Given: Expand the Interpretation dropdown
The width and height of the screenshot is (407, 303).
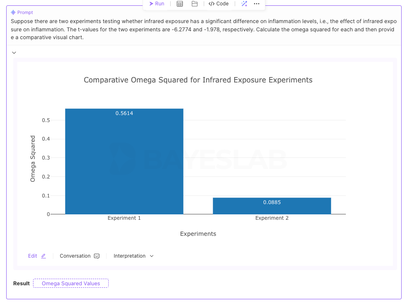Looking at the screenshot, I should pos(133,256).
